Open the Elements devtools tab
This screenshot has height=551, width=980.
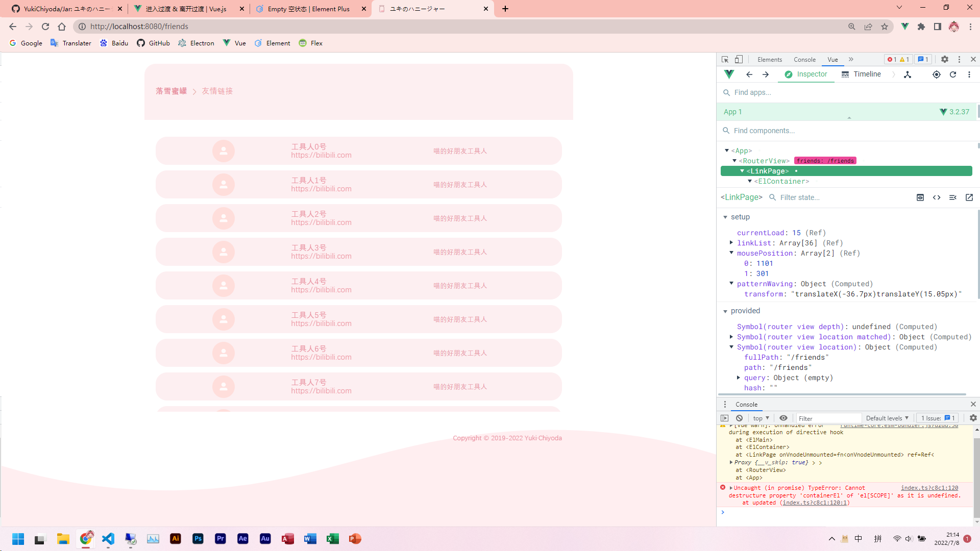click(769, 60)
